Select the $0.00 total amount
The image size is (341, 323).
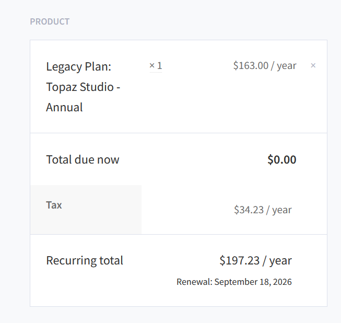click(x=281, y=160)
